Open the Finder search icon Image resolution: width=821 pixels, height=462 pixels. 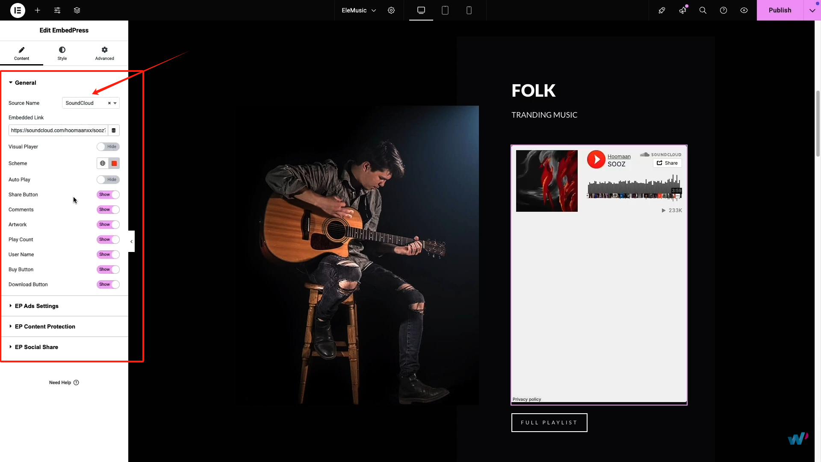[x=703, y=10]
